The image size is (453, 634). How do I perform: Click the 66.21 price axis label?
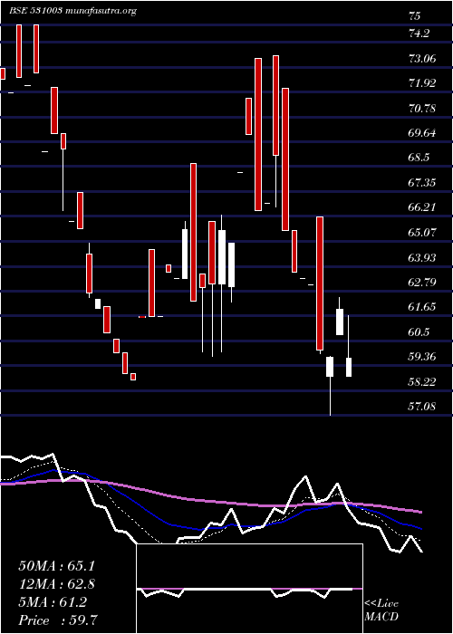click(x=423, y=207)
